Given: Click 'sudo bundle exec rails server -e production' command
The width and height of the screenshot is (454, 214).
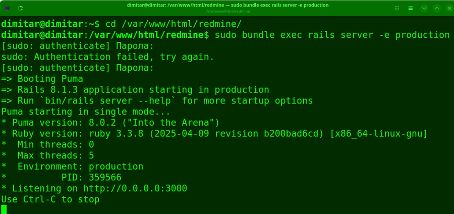Looking at the screenshot, I should (x=332, y=35).
